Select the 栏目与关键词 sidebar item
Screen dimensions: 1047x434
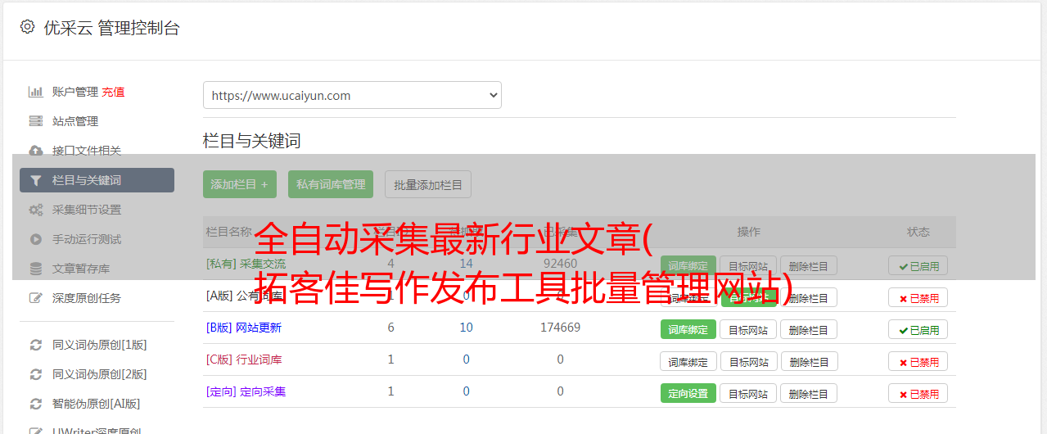coord(97,180)
